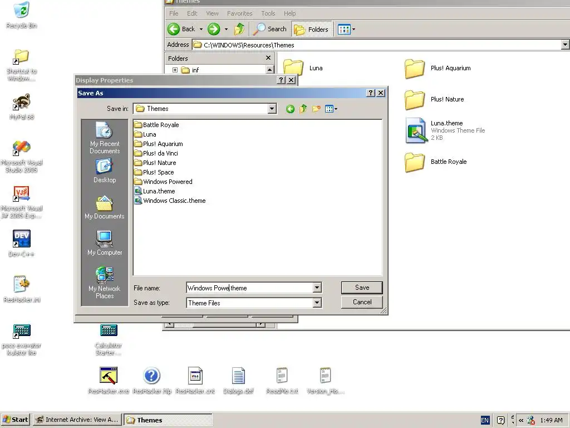
Task: Select Plus! Nature folder in Save As list
Action: tap(155, 163)
